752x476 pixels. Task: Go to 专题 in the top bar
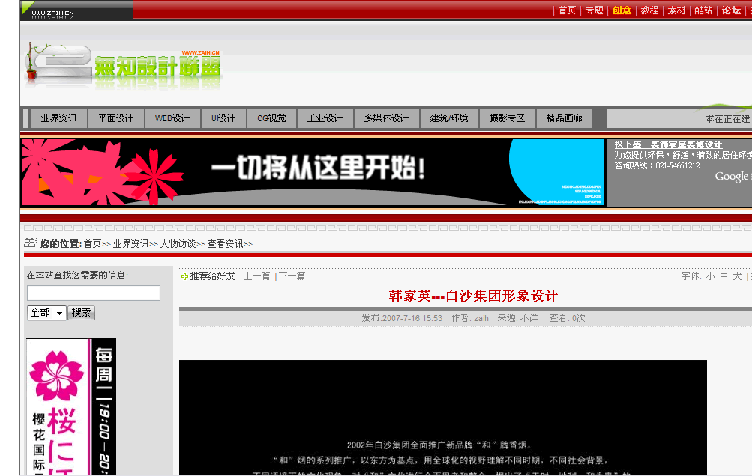click(595, 10)
